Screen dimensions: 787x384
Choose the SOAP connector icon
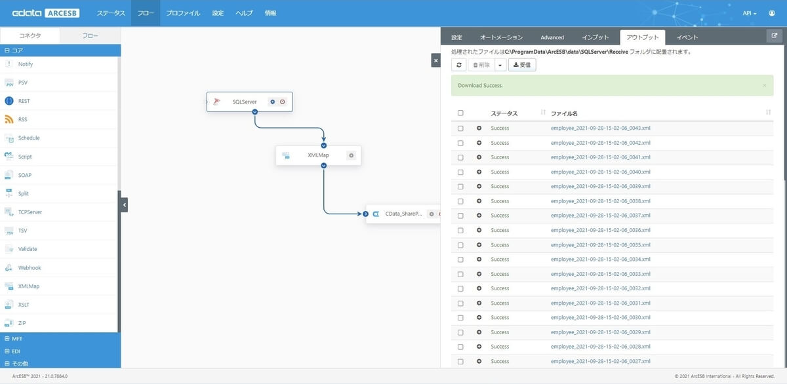(x=9, y=175)
